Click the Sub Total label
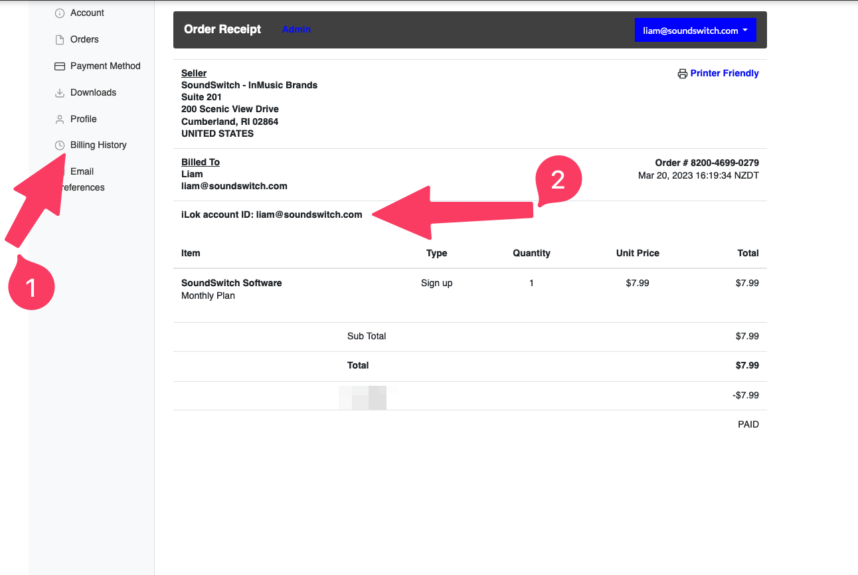This screenshot has height=575, width=858. (x=367, y=336)
